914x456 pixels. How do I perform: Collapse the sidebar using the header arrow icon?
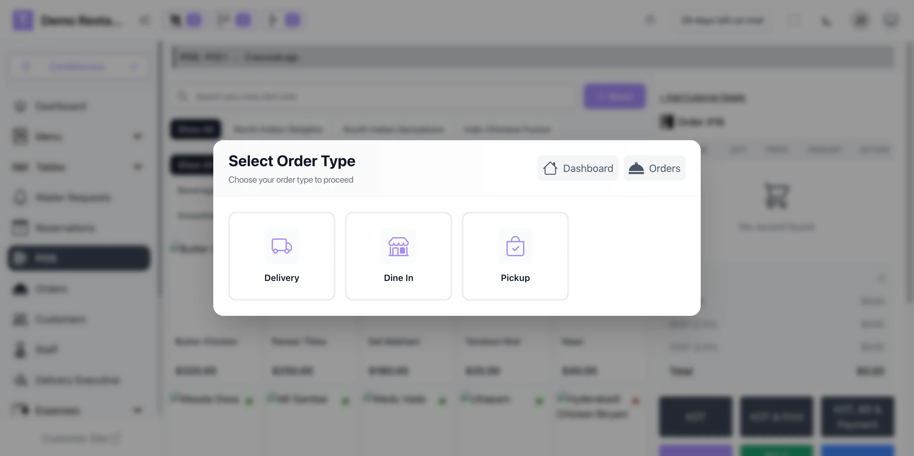coord(144,20)
